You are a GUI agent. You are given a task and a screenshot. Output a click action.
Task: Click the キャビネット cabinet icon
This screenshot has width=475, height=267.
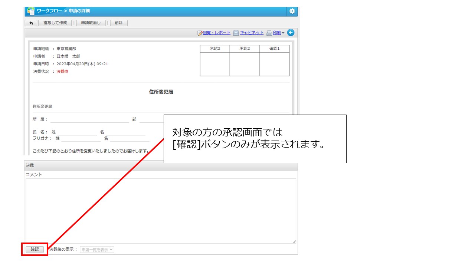[236, 33]
